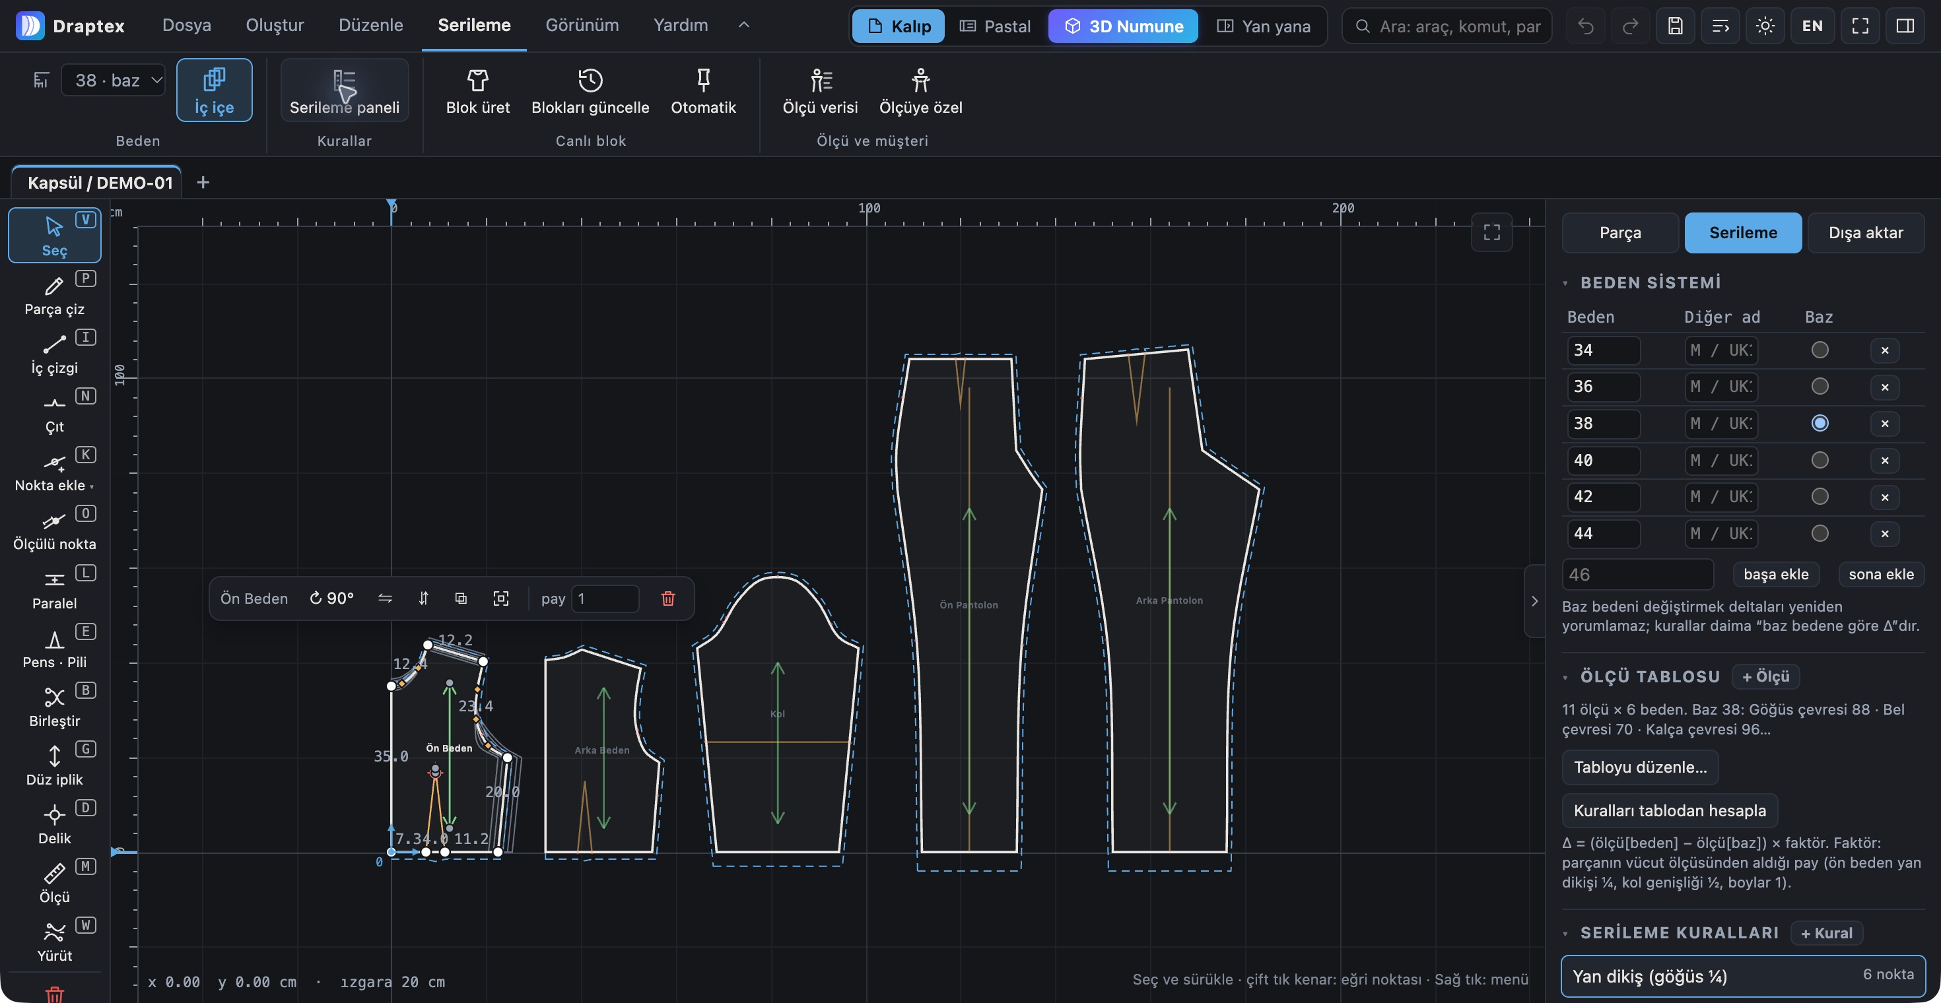1941x1003 pixels.
Task: Switch to the Parça panel tab
Action: tap(1620, 233)
